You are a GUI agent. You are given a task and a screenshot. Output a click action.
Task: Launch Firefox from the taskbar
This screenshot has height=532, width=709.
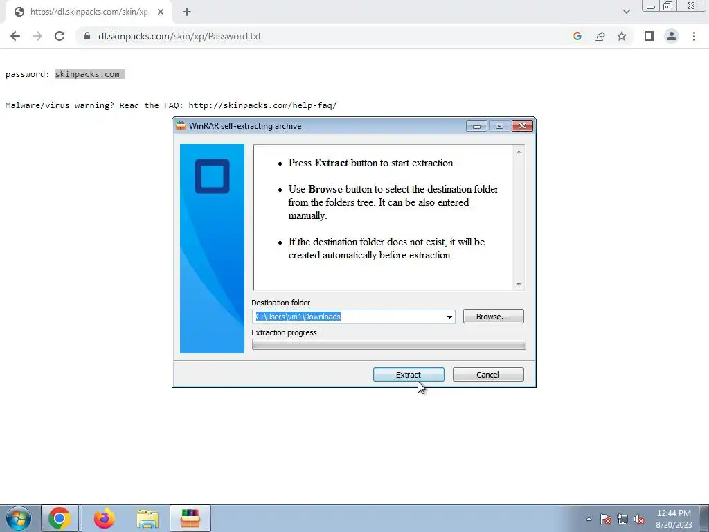click(104, 518)
